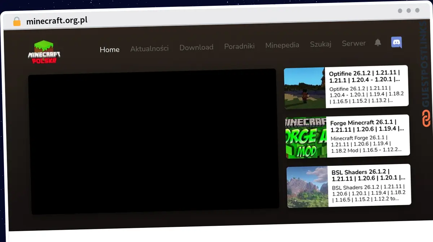Image resolution: width=433 pixels, height=242 pixels.
Task: Open the BSL Shaders article thumbnail
Action: pos(307,187)
